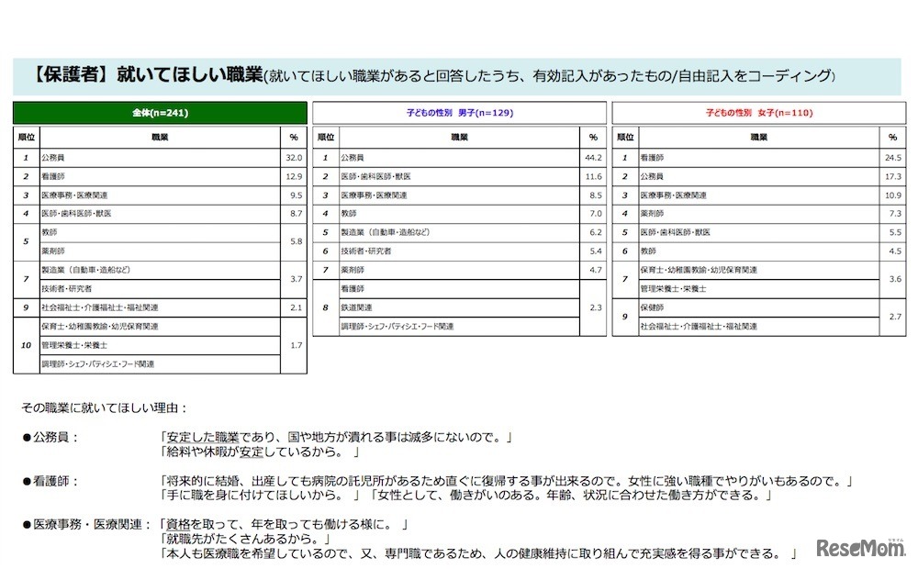Click the 44.2 value in the boys table
This screenshot has width=918, height=569.
click(x=593, y=158)
